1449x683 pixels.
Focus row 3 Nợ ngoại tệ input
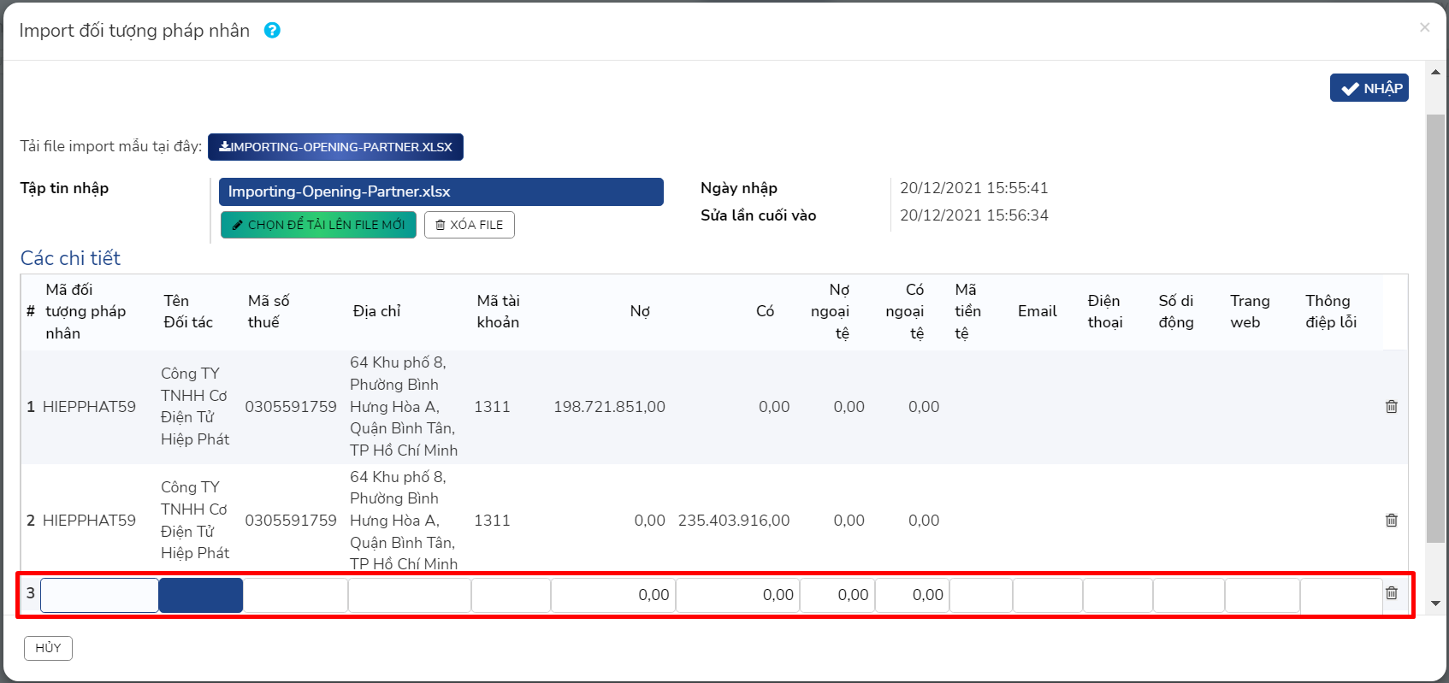837,595
